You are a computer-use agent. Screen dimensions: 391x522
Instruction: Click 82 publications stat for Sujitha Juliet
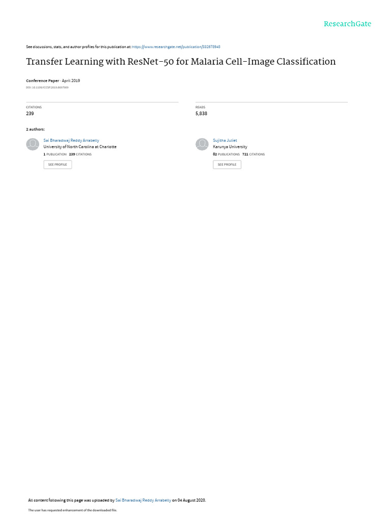(x=226, y=154)
